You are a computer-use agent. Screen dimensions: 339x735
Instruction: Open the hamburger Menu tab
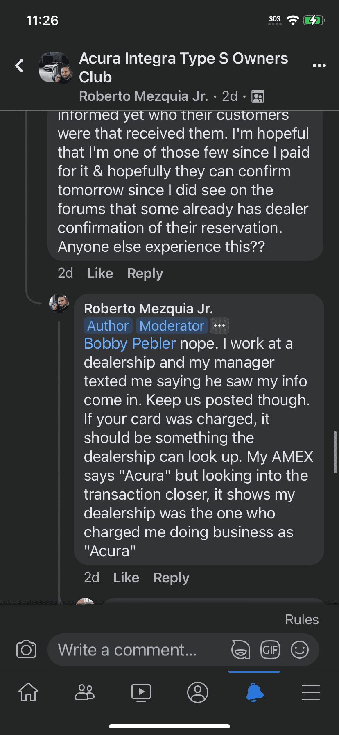click(x=311, y=692)
